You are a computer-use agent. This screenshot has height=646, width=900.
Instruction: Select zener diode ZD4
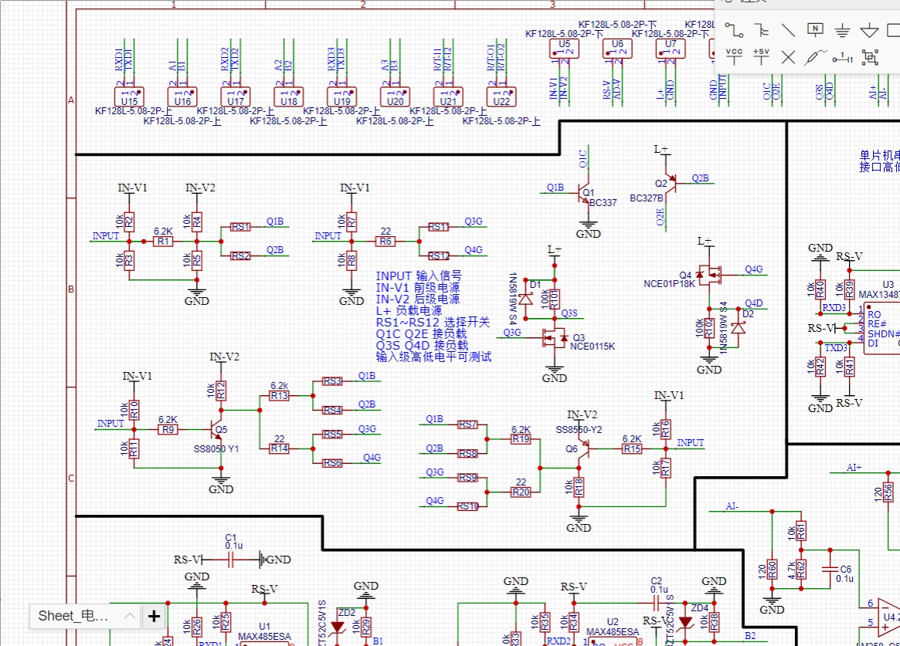(x=686, y=623)
